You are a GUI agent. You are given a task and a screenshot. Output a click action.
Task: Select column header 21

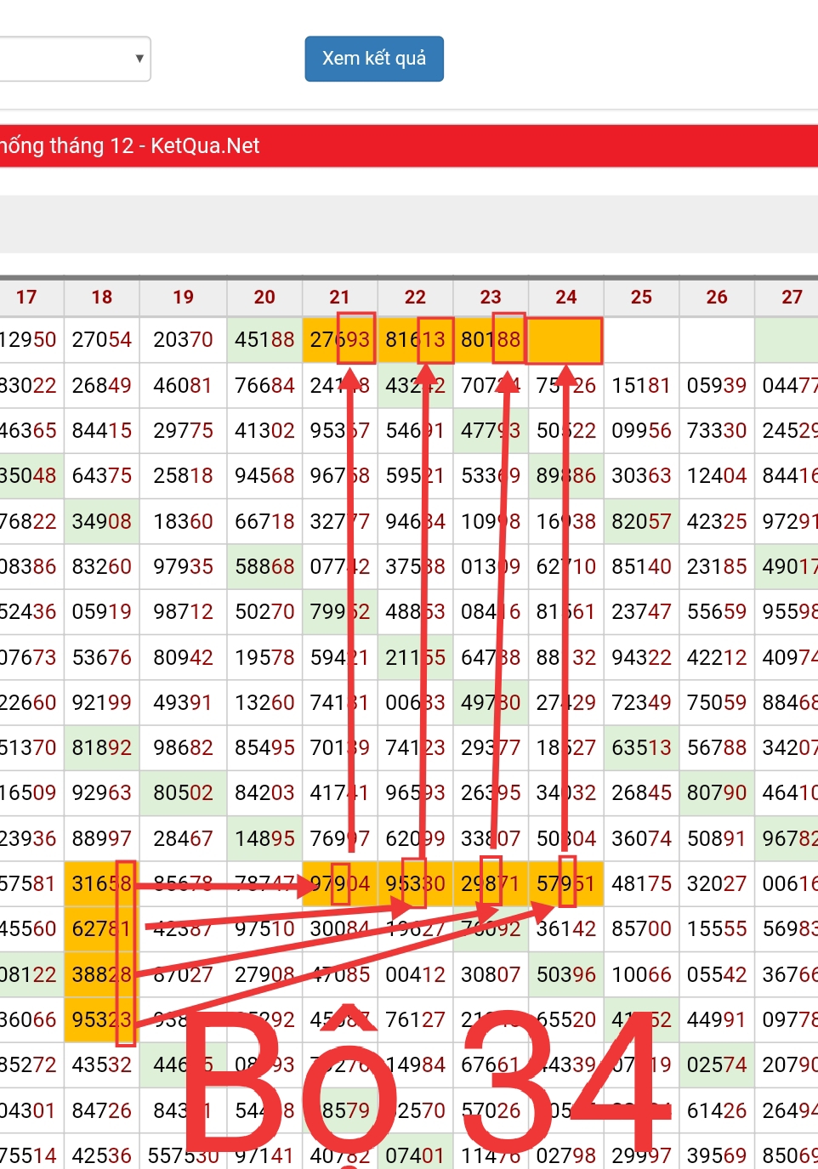click(339, 297)
